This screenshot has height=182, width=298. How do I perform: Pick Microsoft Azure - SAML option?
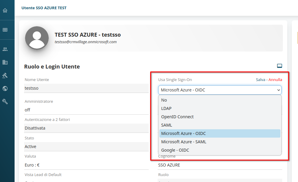220,142
